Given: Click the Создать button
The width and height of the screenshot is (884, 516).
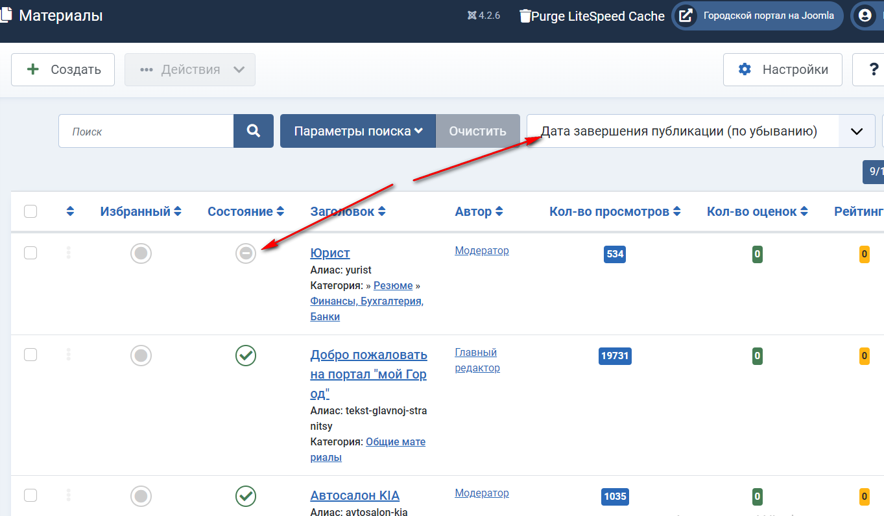Looking at the screenshot, I should coord(63,69).
